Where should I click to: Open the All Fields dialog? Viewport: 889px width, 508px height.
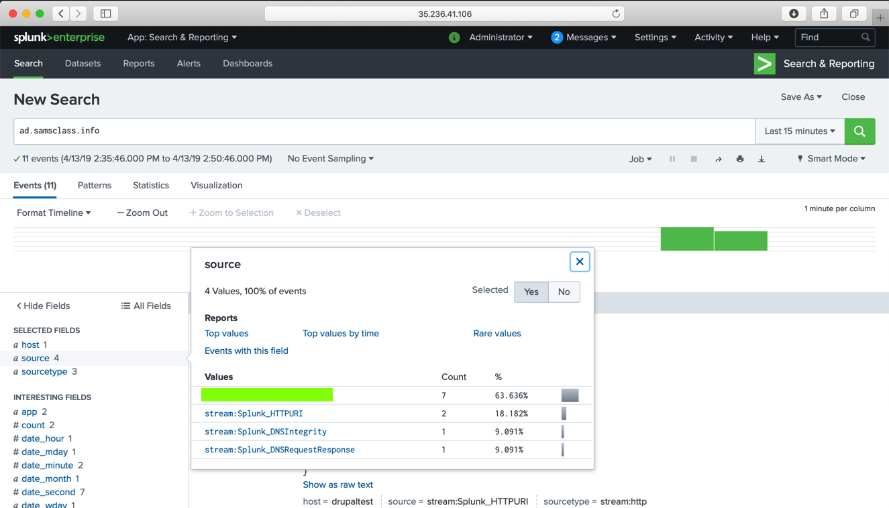(146, 306)
